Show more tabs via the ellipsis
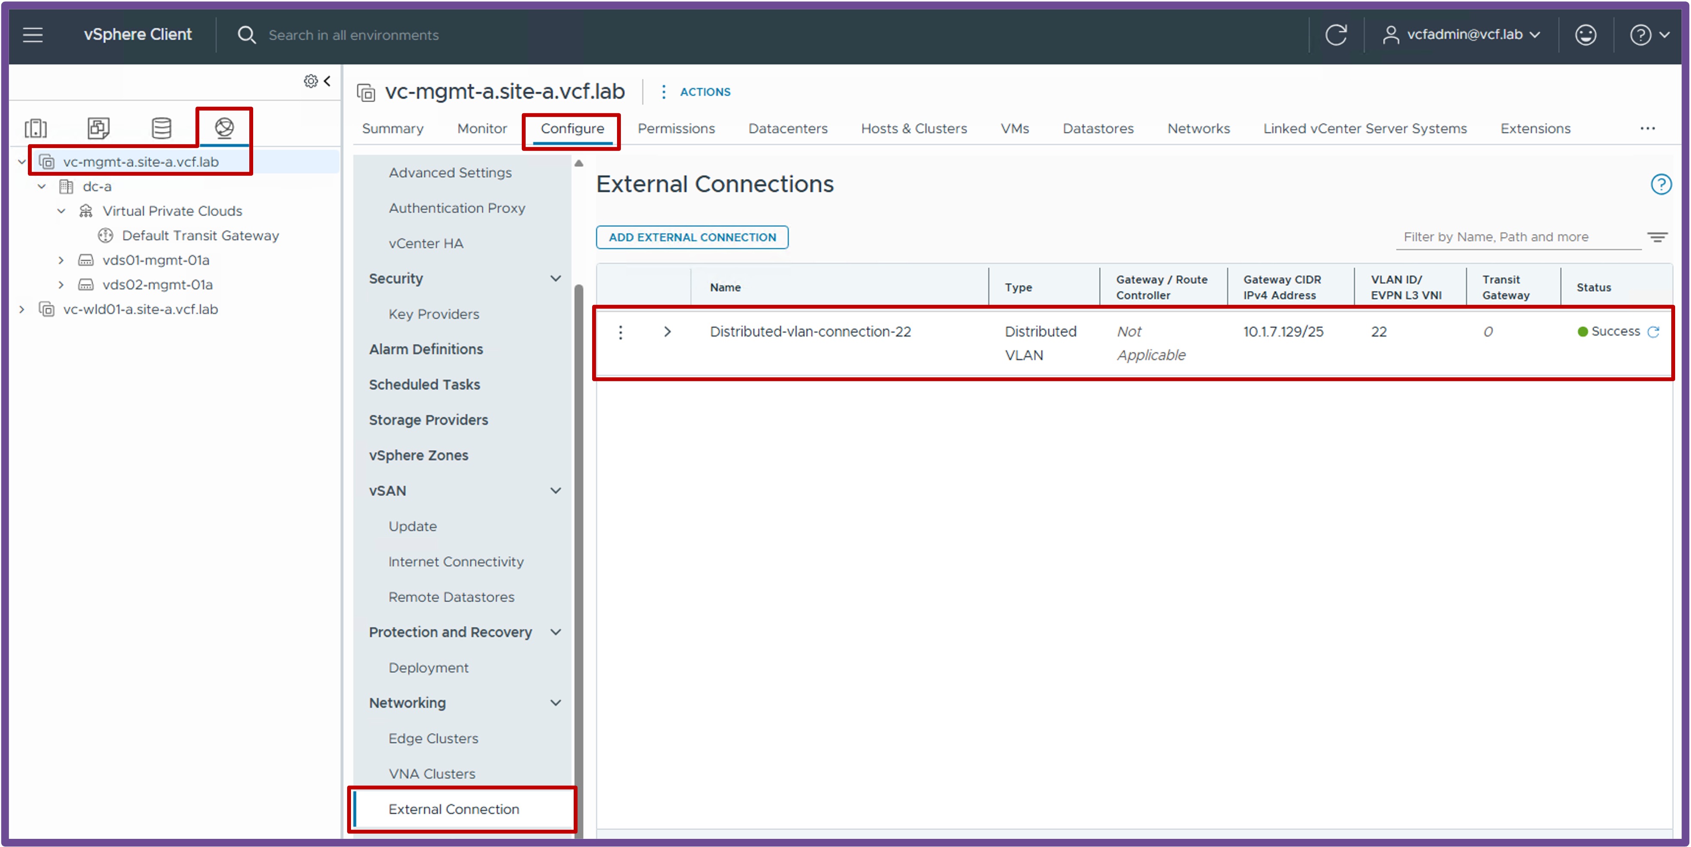This screenshot has width=1691, height=847. tap(1648, 129)
